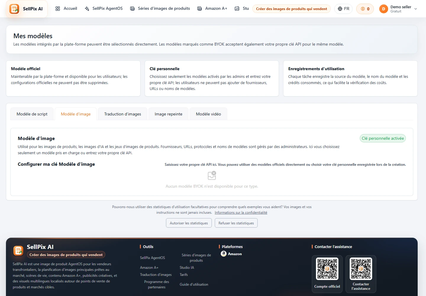Click the SellPix AgentOS sparkle icon
This screenshot has width=426, height=296.
pyautogui.click(x=87, y=9)
